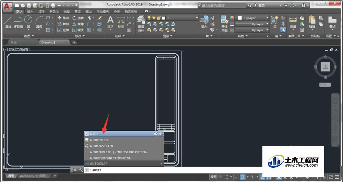Click the Rectangular Array icon
The image size is (343, 182).
coord(89,30)
